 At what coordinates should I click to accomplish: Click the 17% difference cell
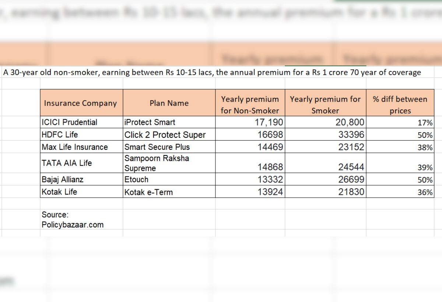point(400,122)
